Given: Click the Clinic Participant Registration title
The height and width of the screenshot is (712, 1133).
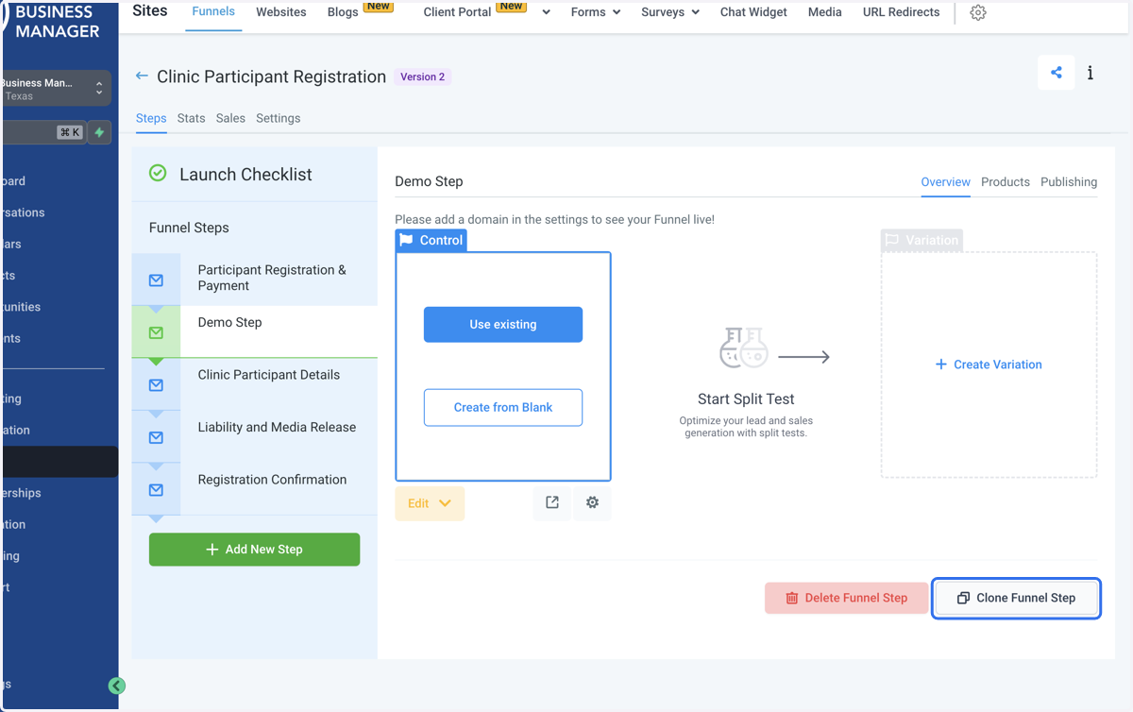Looking at the screenshot, I should [271, 76].
